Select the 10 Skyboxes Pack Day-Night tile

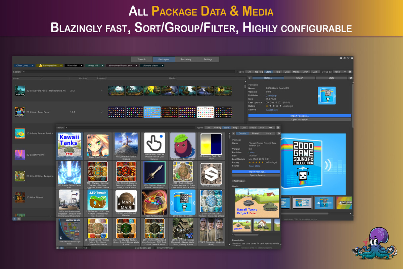pyautogui.click(x=211, y=146)
